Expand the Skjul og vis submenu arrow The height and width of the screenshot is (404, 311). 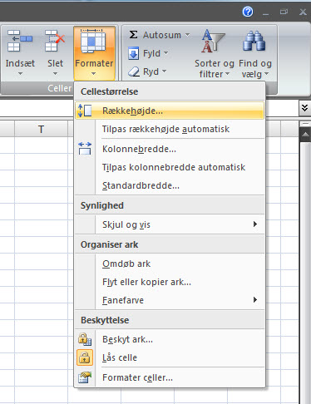click(x=255, y=224)
